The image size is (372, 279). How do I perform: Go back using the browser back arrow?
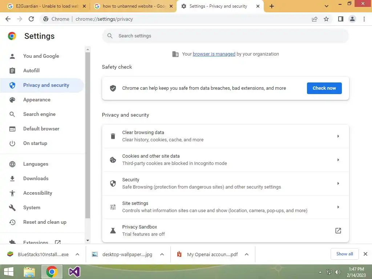pos(8,19)
